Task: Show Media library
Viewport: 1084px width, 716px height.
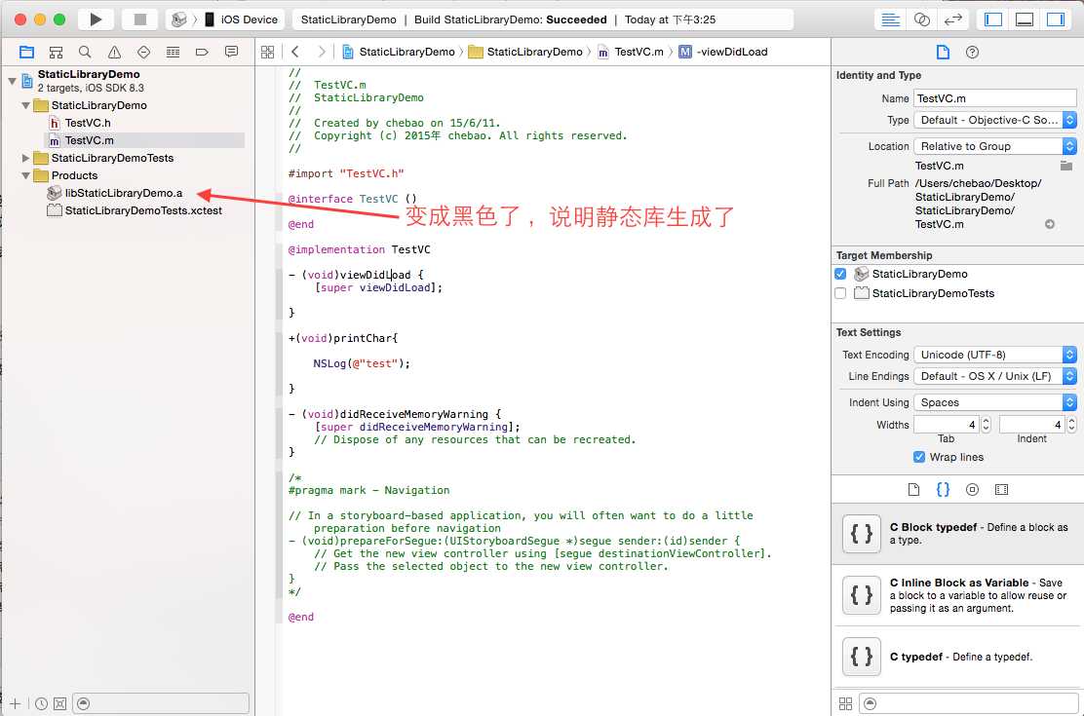Action: point(1001,490)
